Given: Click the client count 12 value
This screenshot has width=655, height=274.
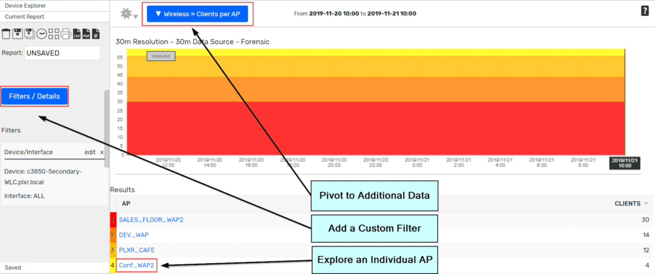Looking at the screenshot, I should point(646,250).
